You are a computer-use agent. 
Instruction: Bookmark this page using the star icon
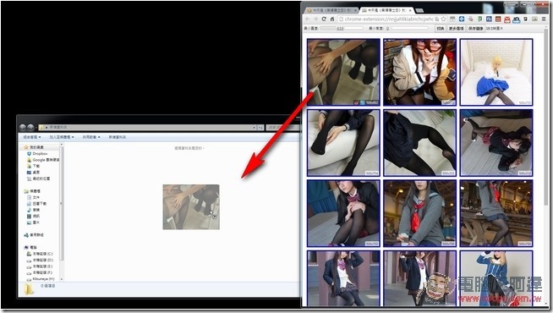pos(443,19)
